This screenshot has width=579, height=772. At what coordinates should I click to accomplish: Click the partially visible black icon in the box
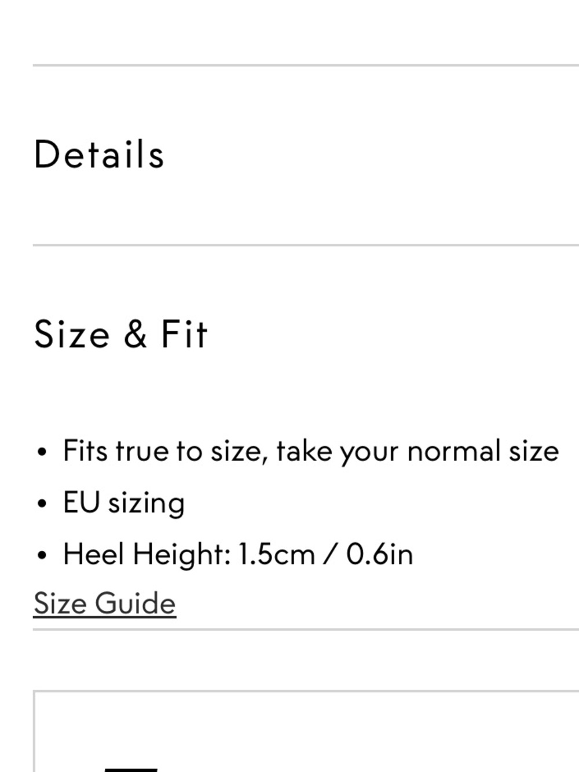point(131,770)
